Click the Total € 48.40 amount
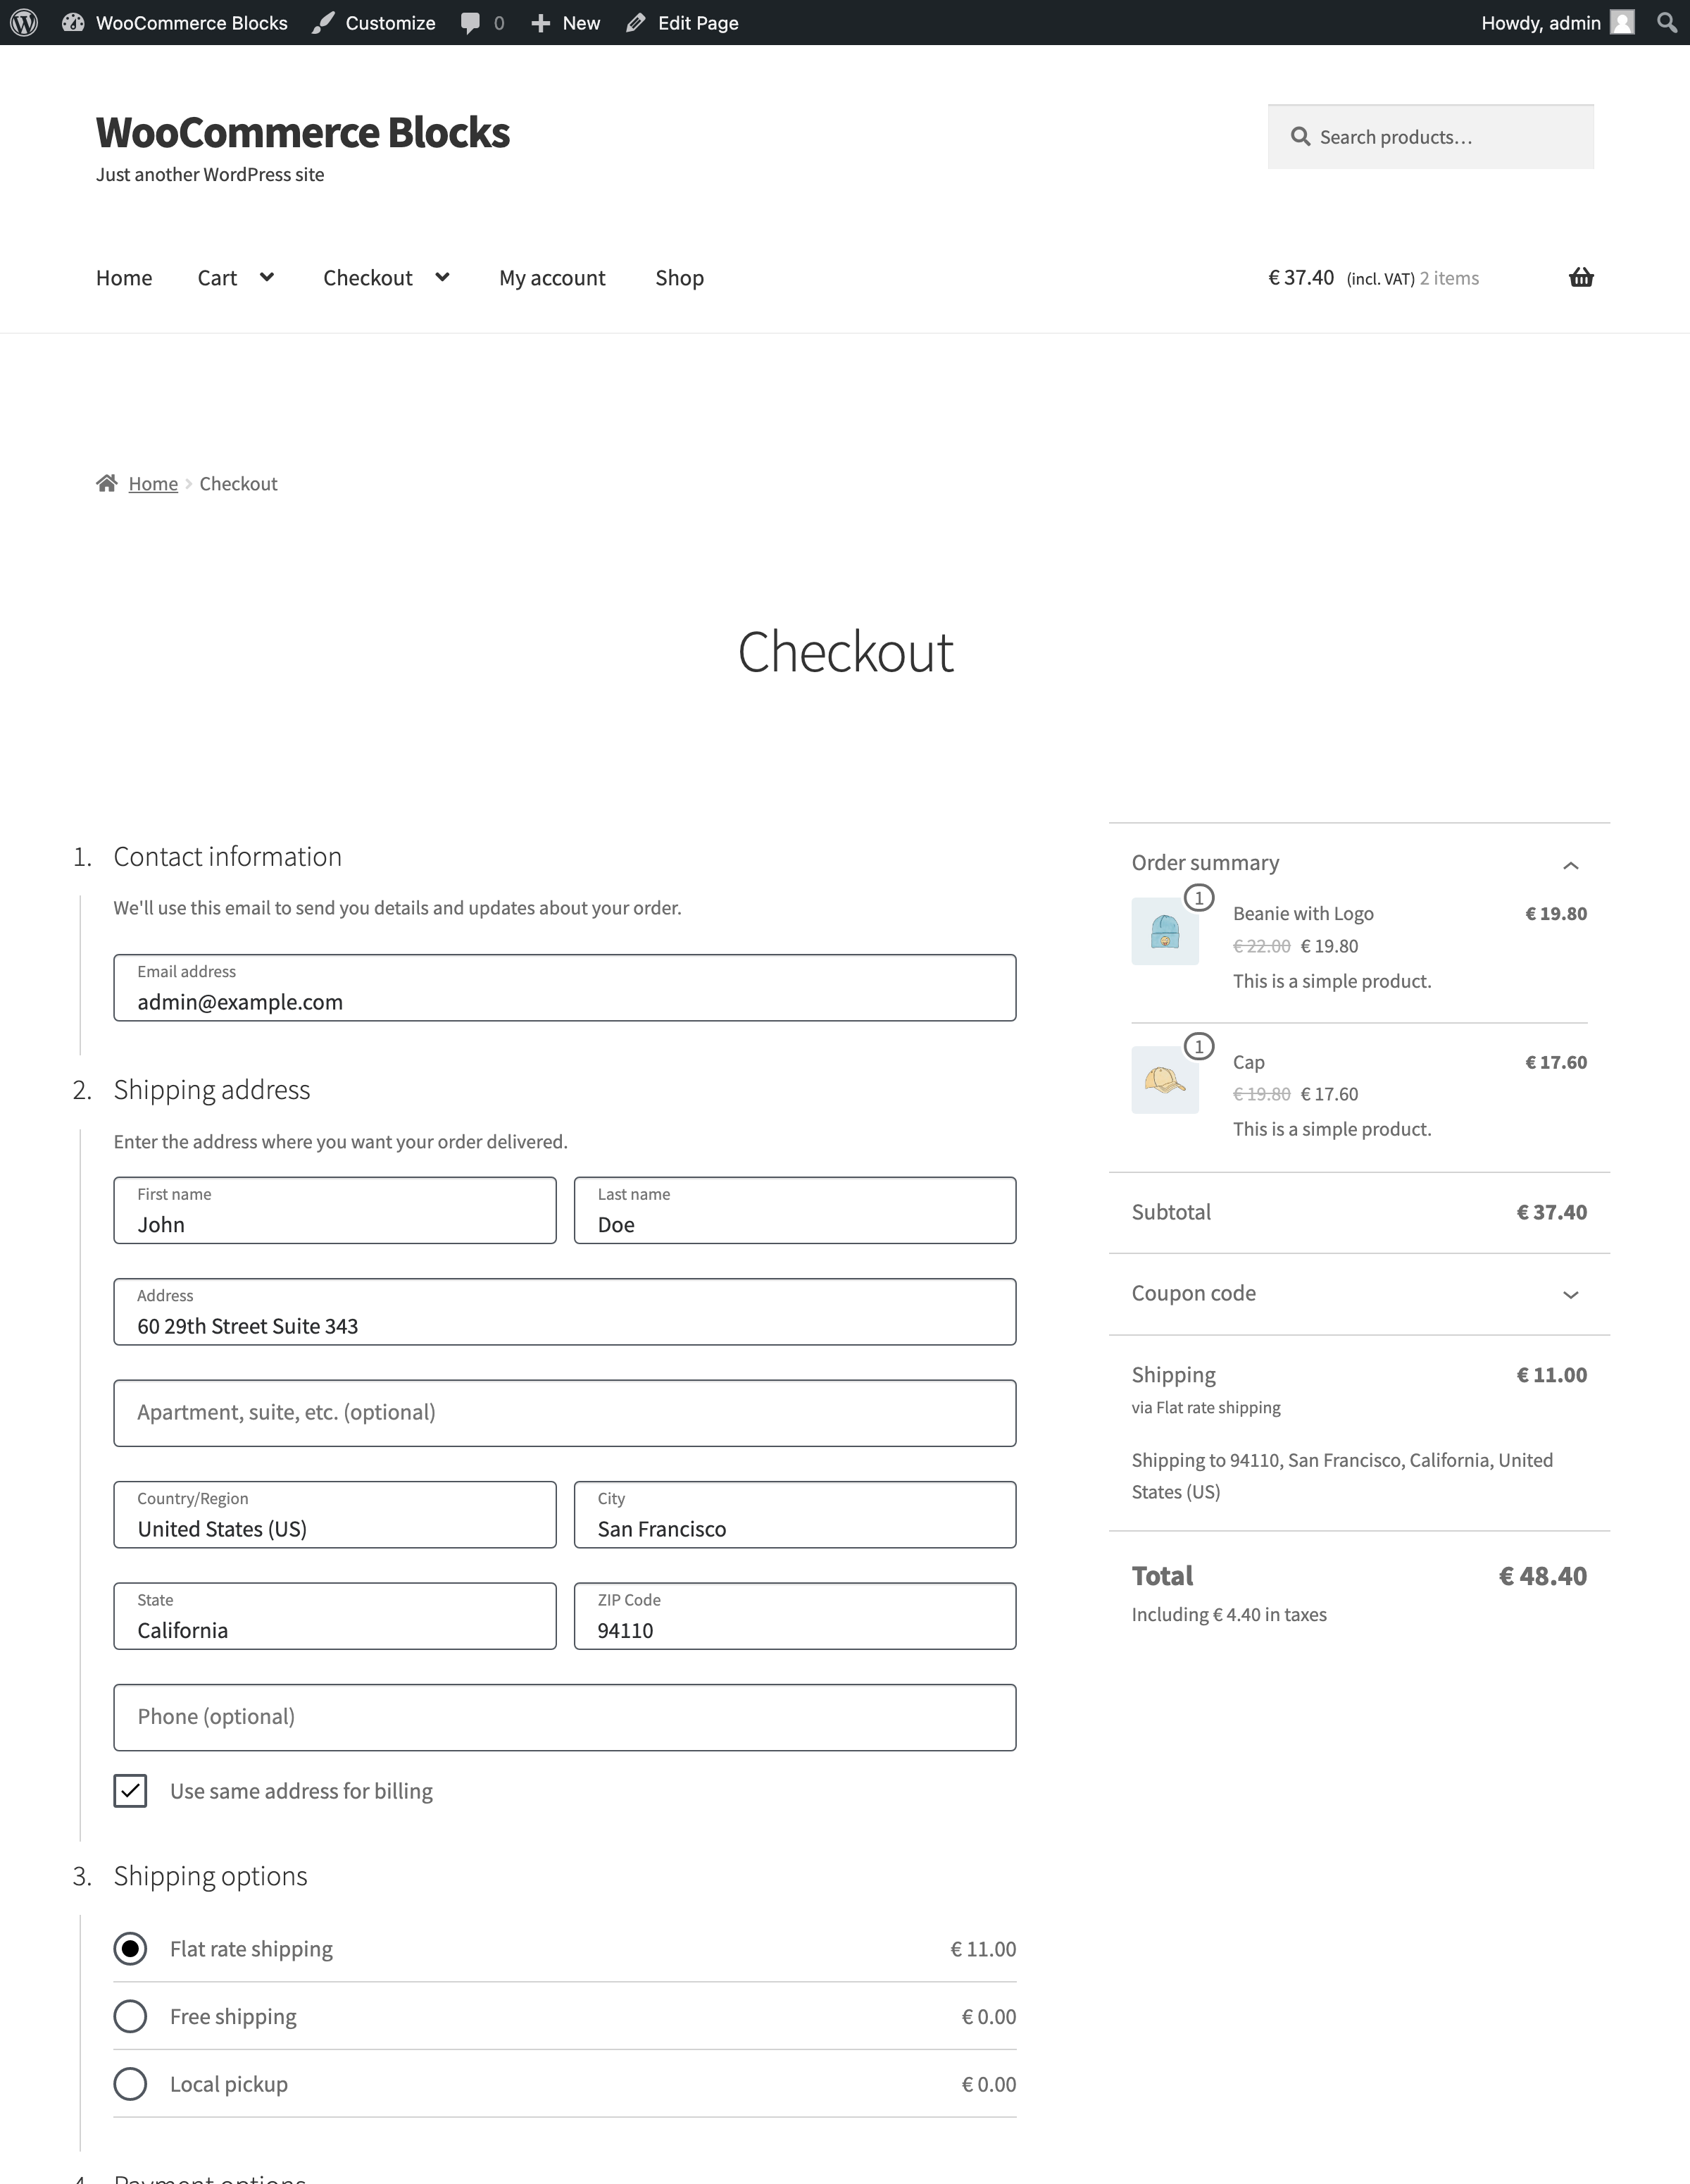 1542,1576
